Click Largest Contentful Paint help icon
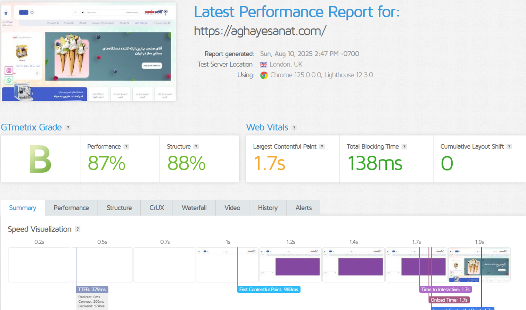This screenshot has height=310, width=526. [322, 147]
